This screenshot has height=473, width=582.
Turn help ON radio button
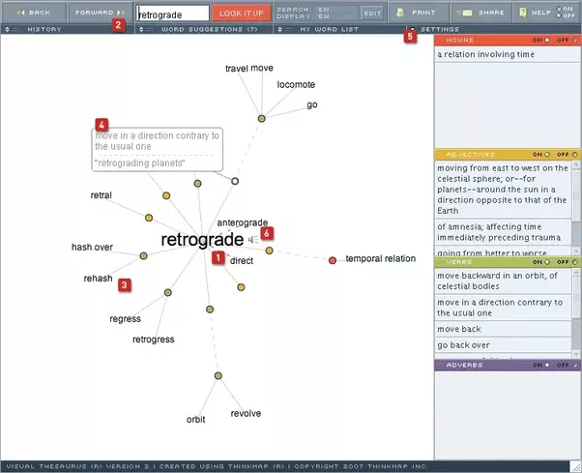click(559, 9)
